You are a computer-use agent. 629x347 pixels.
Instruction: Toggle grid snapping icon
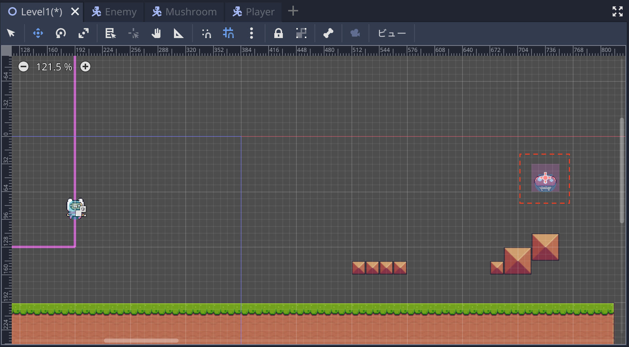[228, 33]
